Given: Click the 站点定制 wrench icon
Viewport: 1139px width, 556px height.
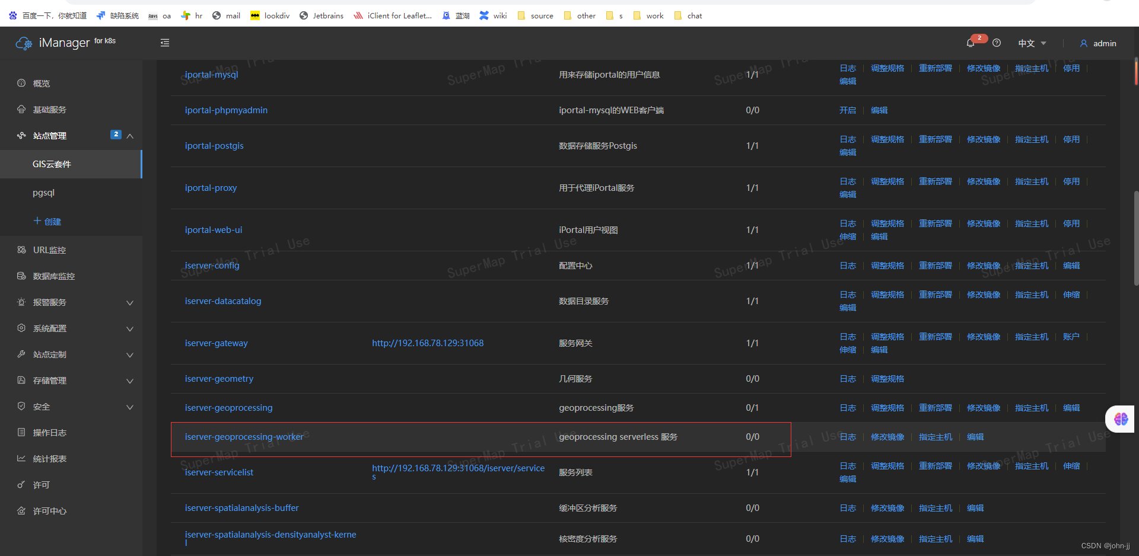Looking at the screenshot, I should 21,354.
